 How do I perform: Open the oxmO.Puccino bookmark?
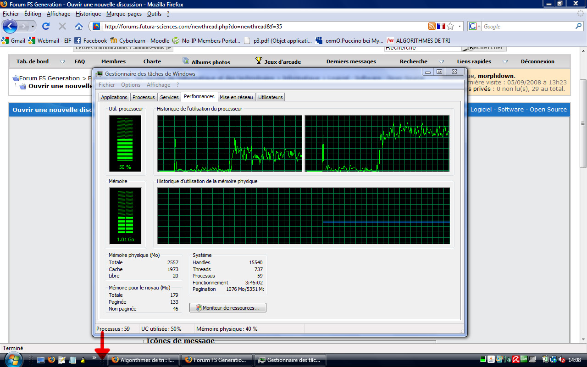349,40
